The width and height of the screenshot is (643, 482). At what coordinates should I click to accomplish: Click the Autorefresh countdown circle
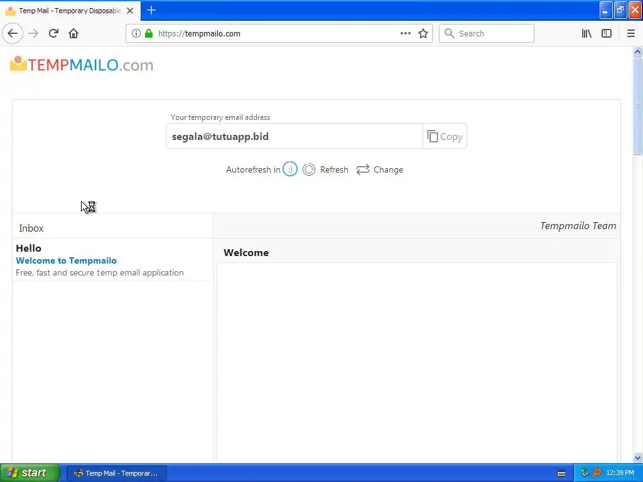point(290,169)
